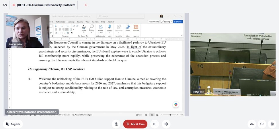Click the Comments button

pyautogui.click(x=153, y=22)
